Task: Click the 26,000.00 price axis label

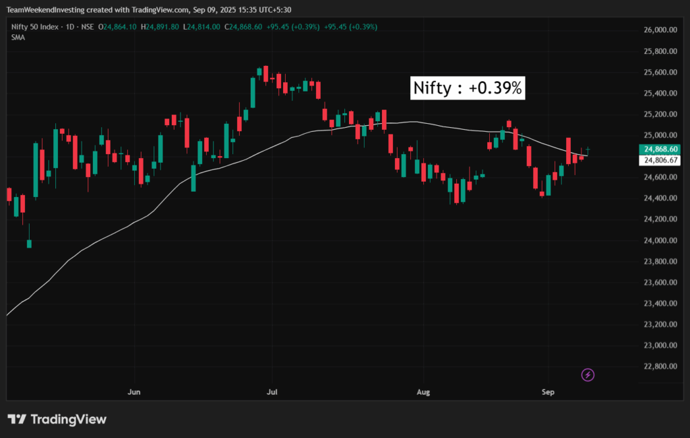Action: pyautogui.click(x=660, y=30)
